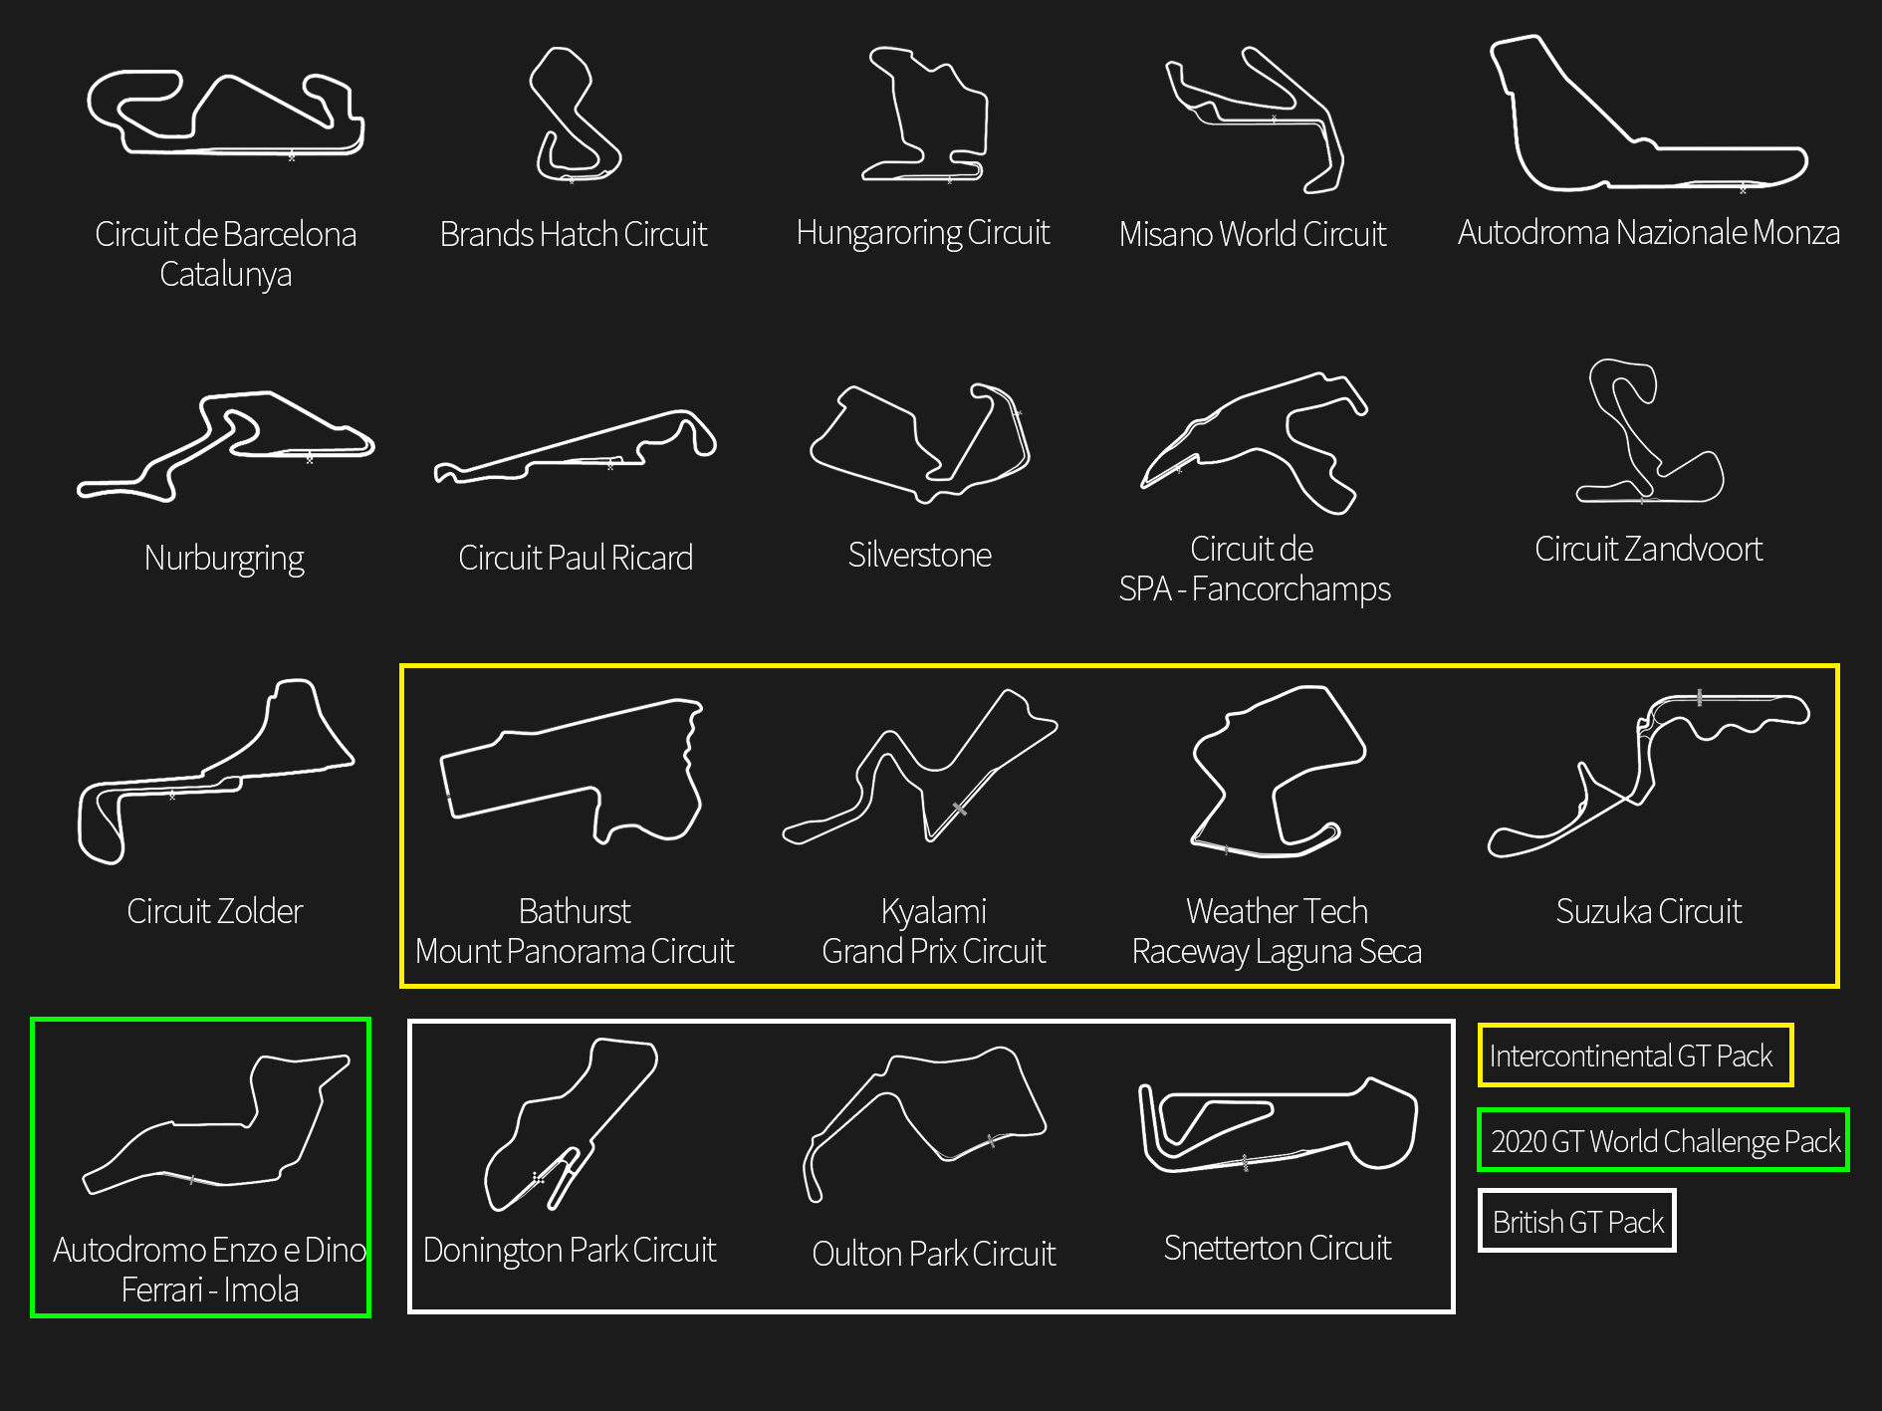
Task: Select the Circuit Paul Ricard track map
Action: 576,446
